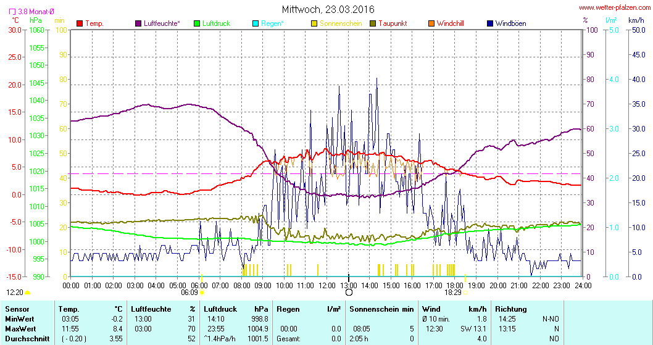Click minimum temperature value -0.2
This screenshot has height=345, width=653.
click(x=117, y=319)
